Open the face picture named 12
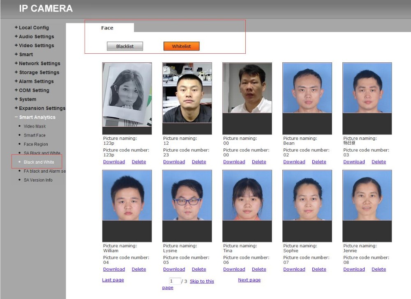 (187, 98)
